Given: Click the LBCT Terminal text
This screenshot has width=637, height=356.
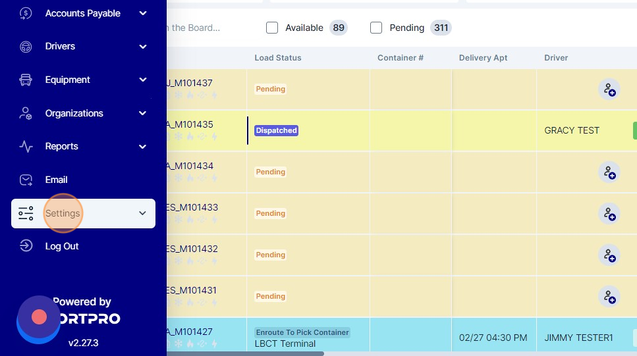Looking at the screenshot, I should [x=285, y=343].
